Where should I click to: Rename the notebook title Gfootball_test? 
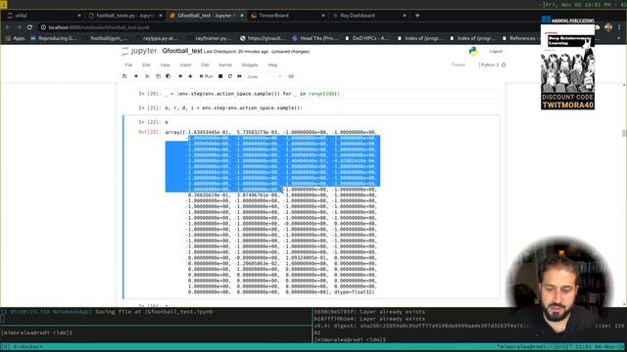[182, 51]
